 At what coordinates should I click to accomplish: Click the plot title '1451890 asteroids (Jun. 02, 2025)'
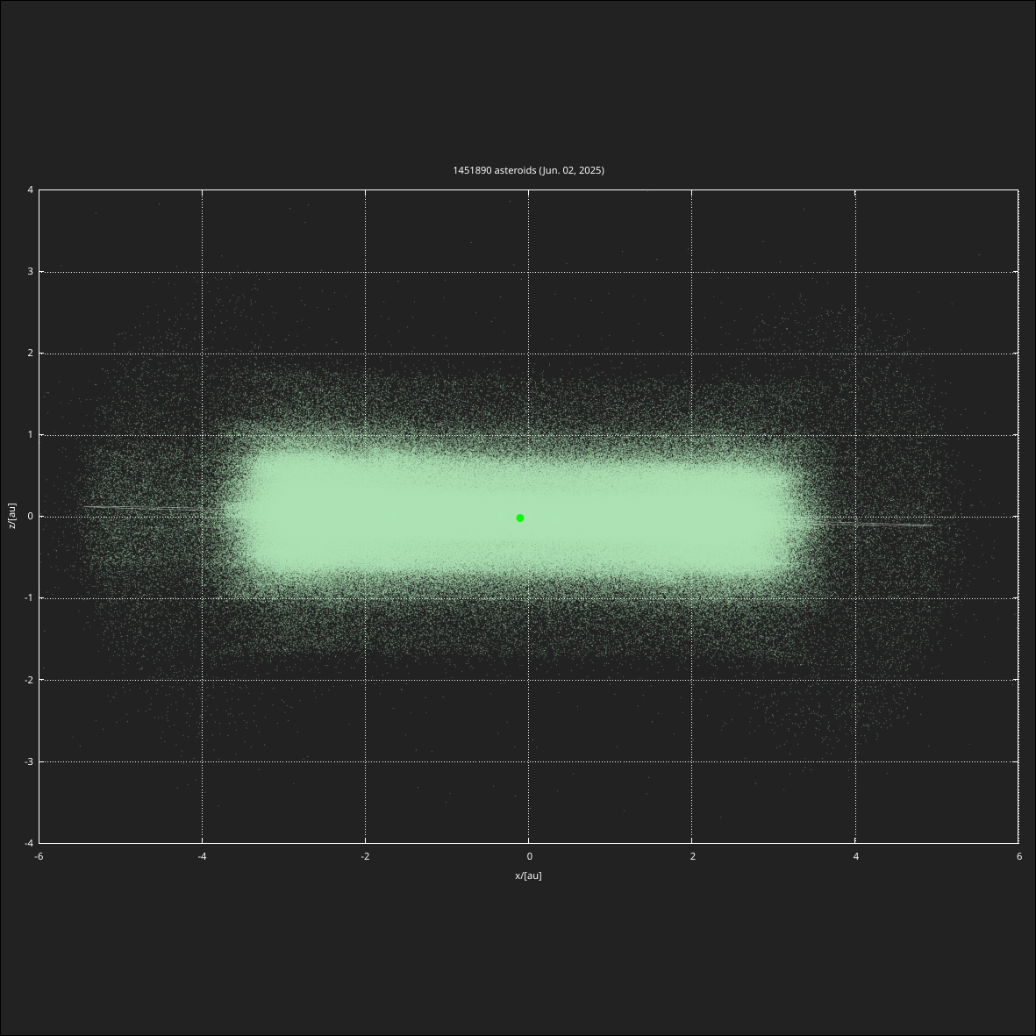tap(528, 170)
